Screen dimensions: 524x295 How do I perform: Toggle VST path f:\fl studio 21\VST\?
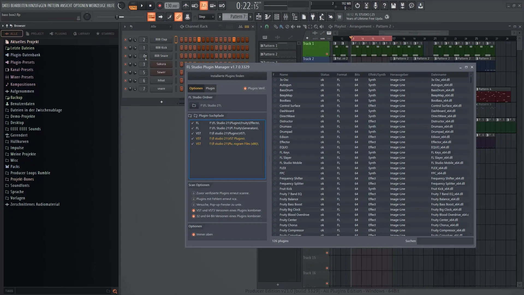(x=192, y=138)
